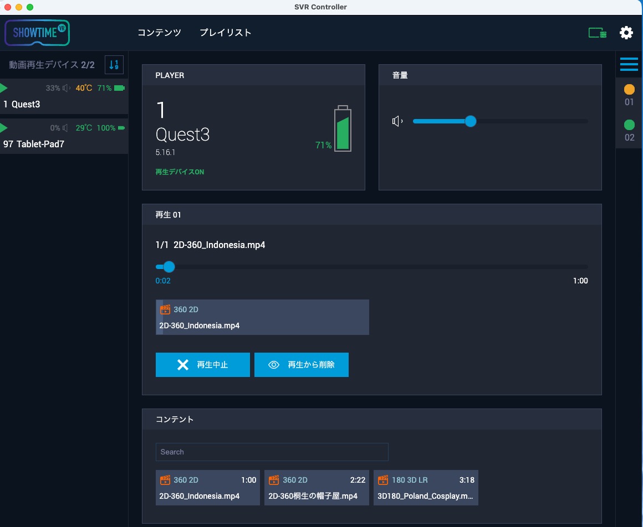Screen dimensions: 643x527
Task: Select the 1 Quest3 device row
Action: point(64,97)
